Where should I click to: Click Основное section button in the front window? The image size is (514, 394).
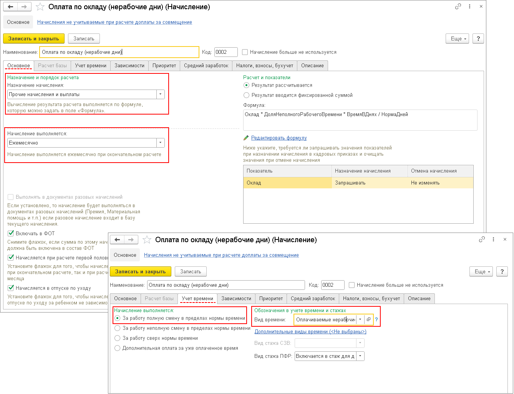(x=125, y=255)
